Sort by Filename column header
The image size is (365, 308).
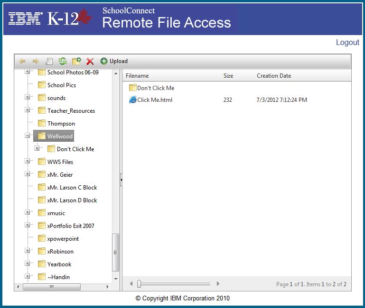[137, 76]
